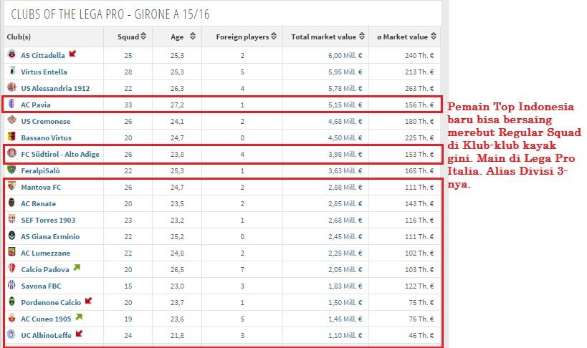587x348 pixels.
Task: Click the Club(s) column header
Action: click(x=19, y=37)
